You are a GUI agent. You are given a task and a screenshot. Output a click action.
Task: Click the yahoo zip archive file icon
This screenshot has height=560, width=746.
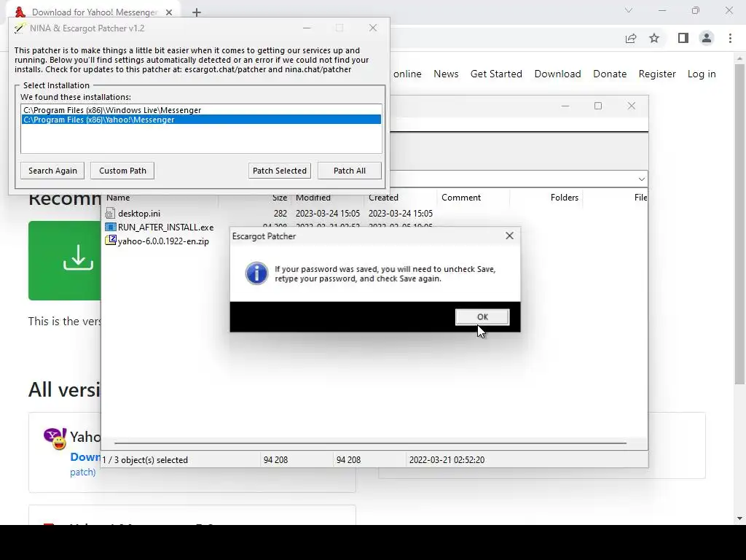[x=111, y=241]
